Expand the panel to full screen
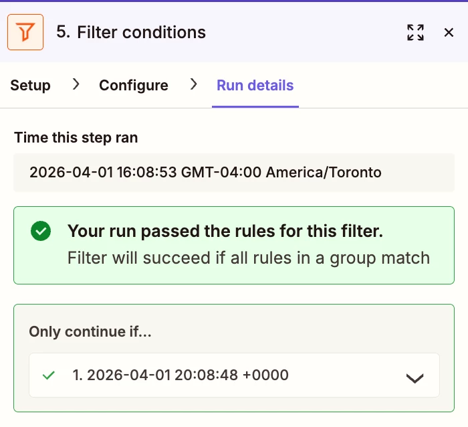The height and width of the screenshot is (427, 468). [x=415, y=32]
